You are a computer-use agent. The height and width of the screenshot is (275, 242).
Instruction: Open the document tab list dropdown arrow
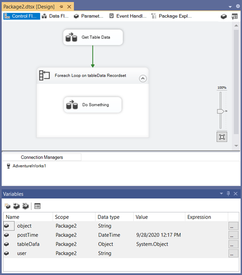(230, 7)
